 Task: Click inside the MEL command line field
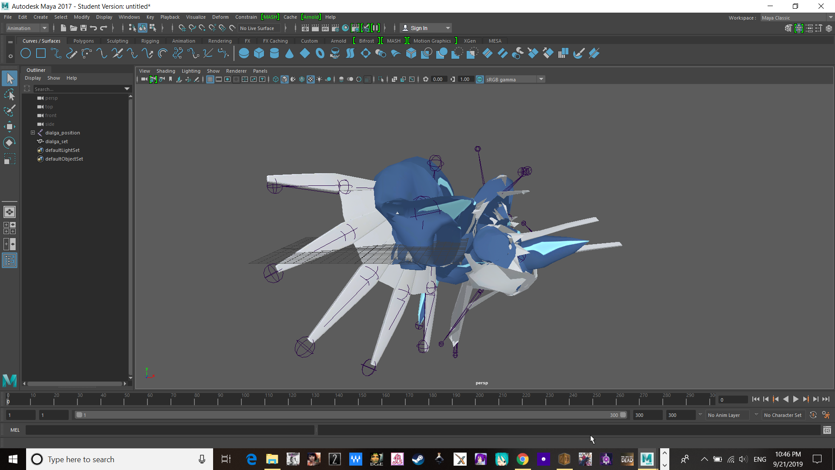(x=170, y=430)
